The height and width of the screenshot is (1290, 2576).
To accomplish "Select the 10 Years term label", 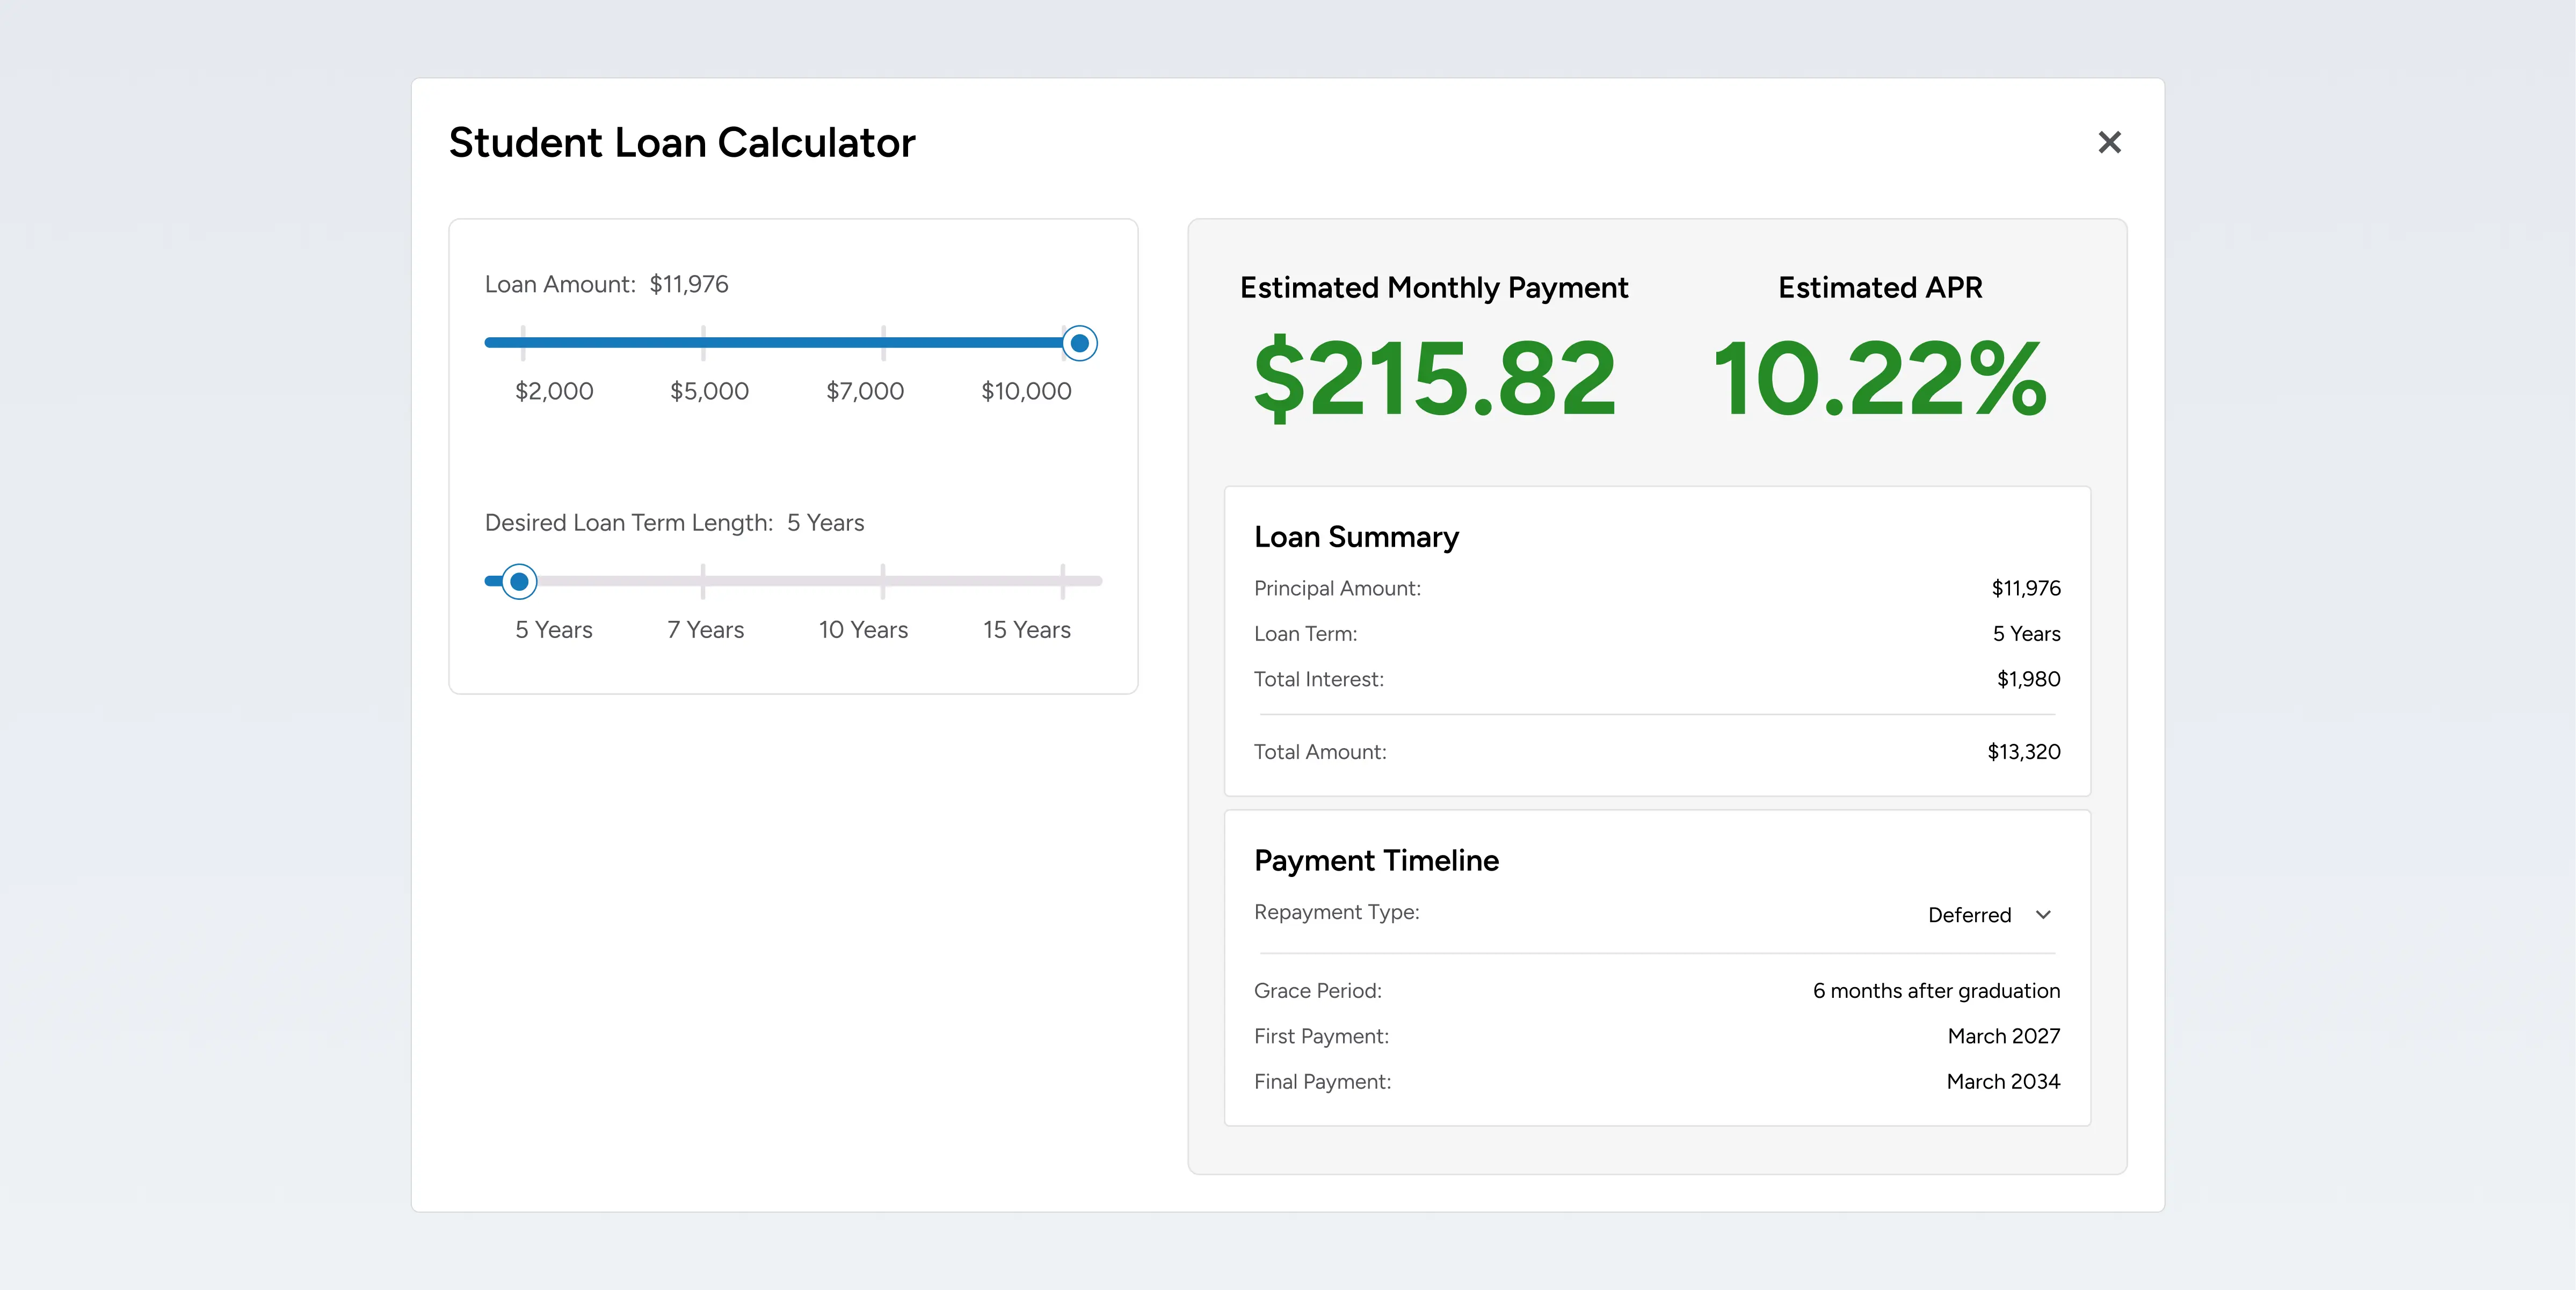I will 863,630.
